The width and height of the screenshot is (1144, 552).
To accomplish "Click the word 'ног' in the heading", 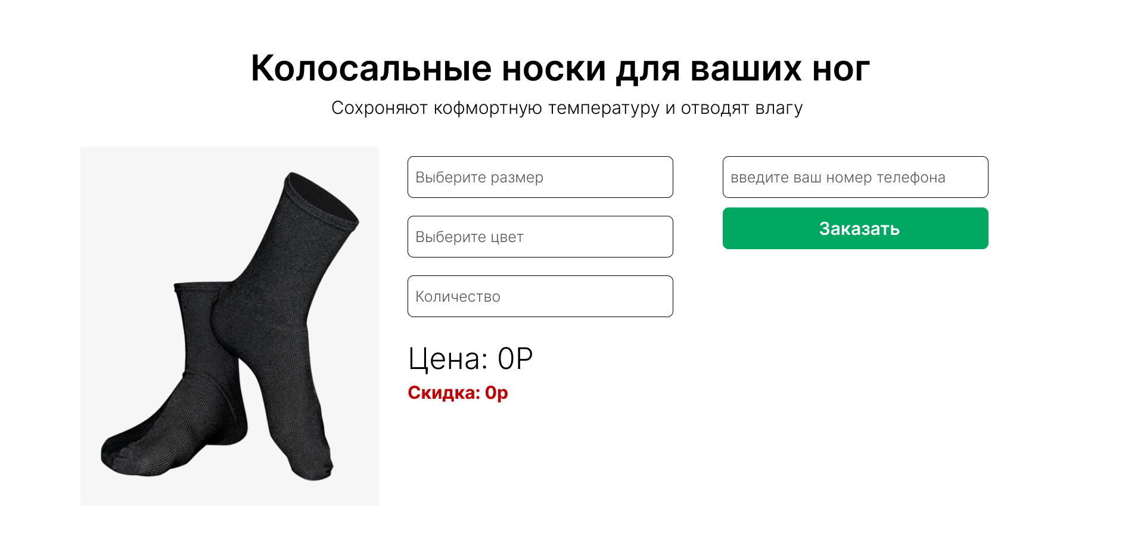I will coord(841,69).
